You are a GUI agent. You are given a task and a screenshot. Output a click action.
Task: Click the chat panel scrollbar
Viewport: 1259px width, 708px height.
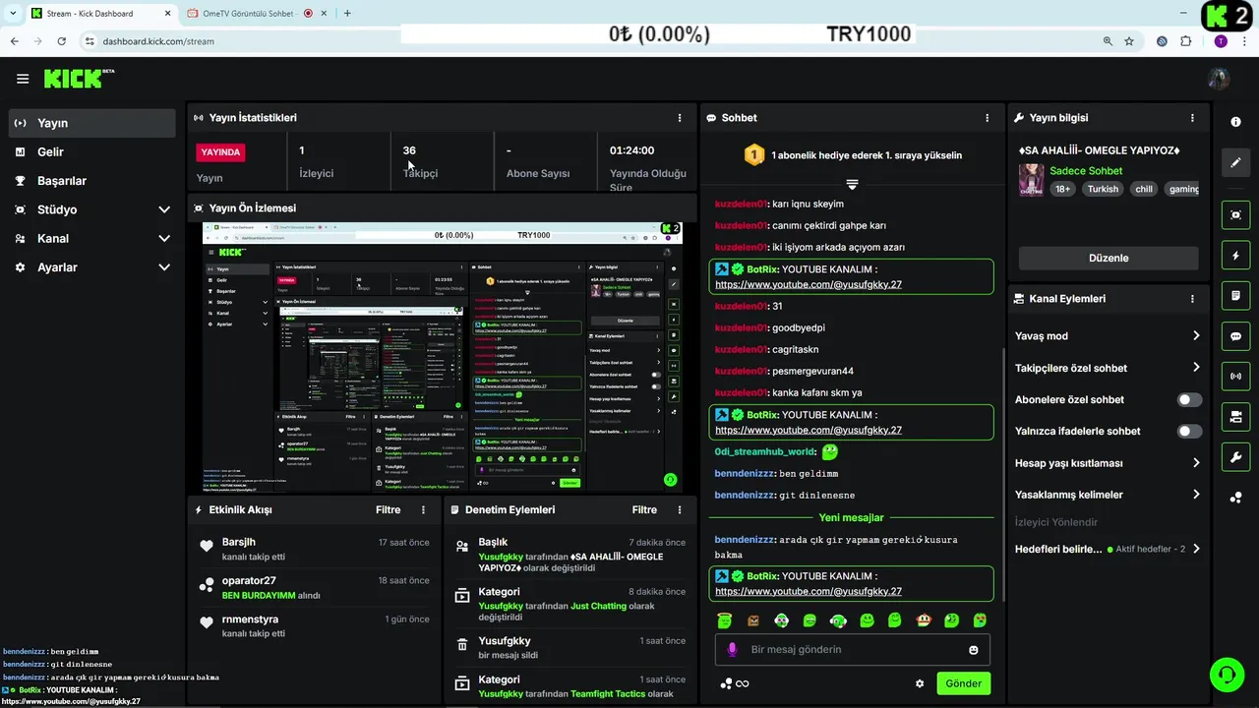(x=1002, y=475)
